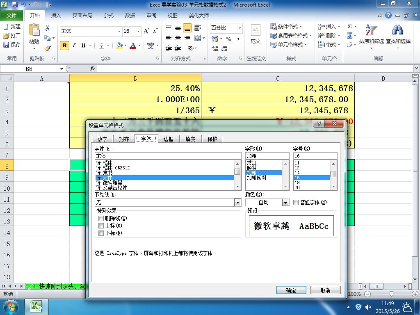Click Merge and Center icon
This screenshot has width=420, height=315.
(x=198, y=38)
